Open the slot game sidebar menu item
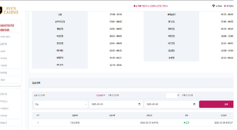 click(4, 44)
